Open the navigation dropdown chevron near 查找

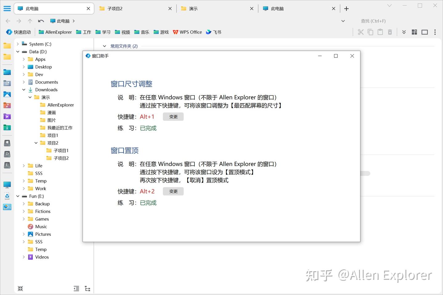(343, 21)
